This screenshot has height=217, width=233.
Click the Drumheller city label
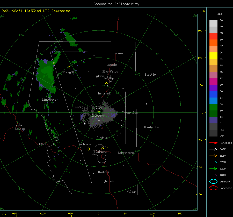152,127
